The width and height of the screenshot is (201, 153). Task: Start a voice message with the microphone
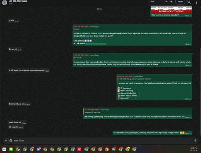point(195,141)
